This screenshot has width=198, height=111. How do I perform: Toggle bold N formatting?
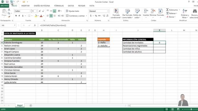pos(16,16)
